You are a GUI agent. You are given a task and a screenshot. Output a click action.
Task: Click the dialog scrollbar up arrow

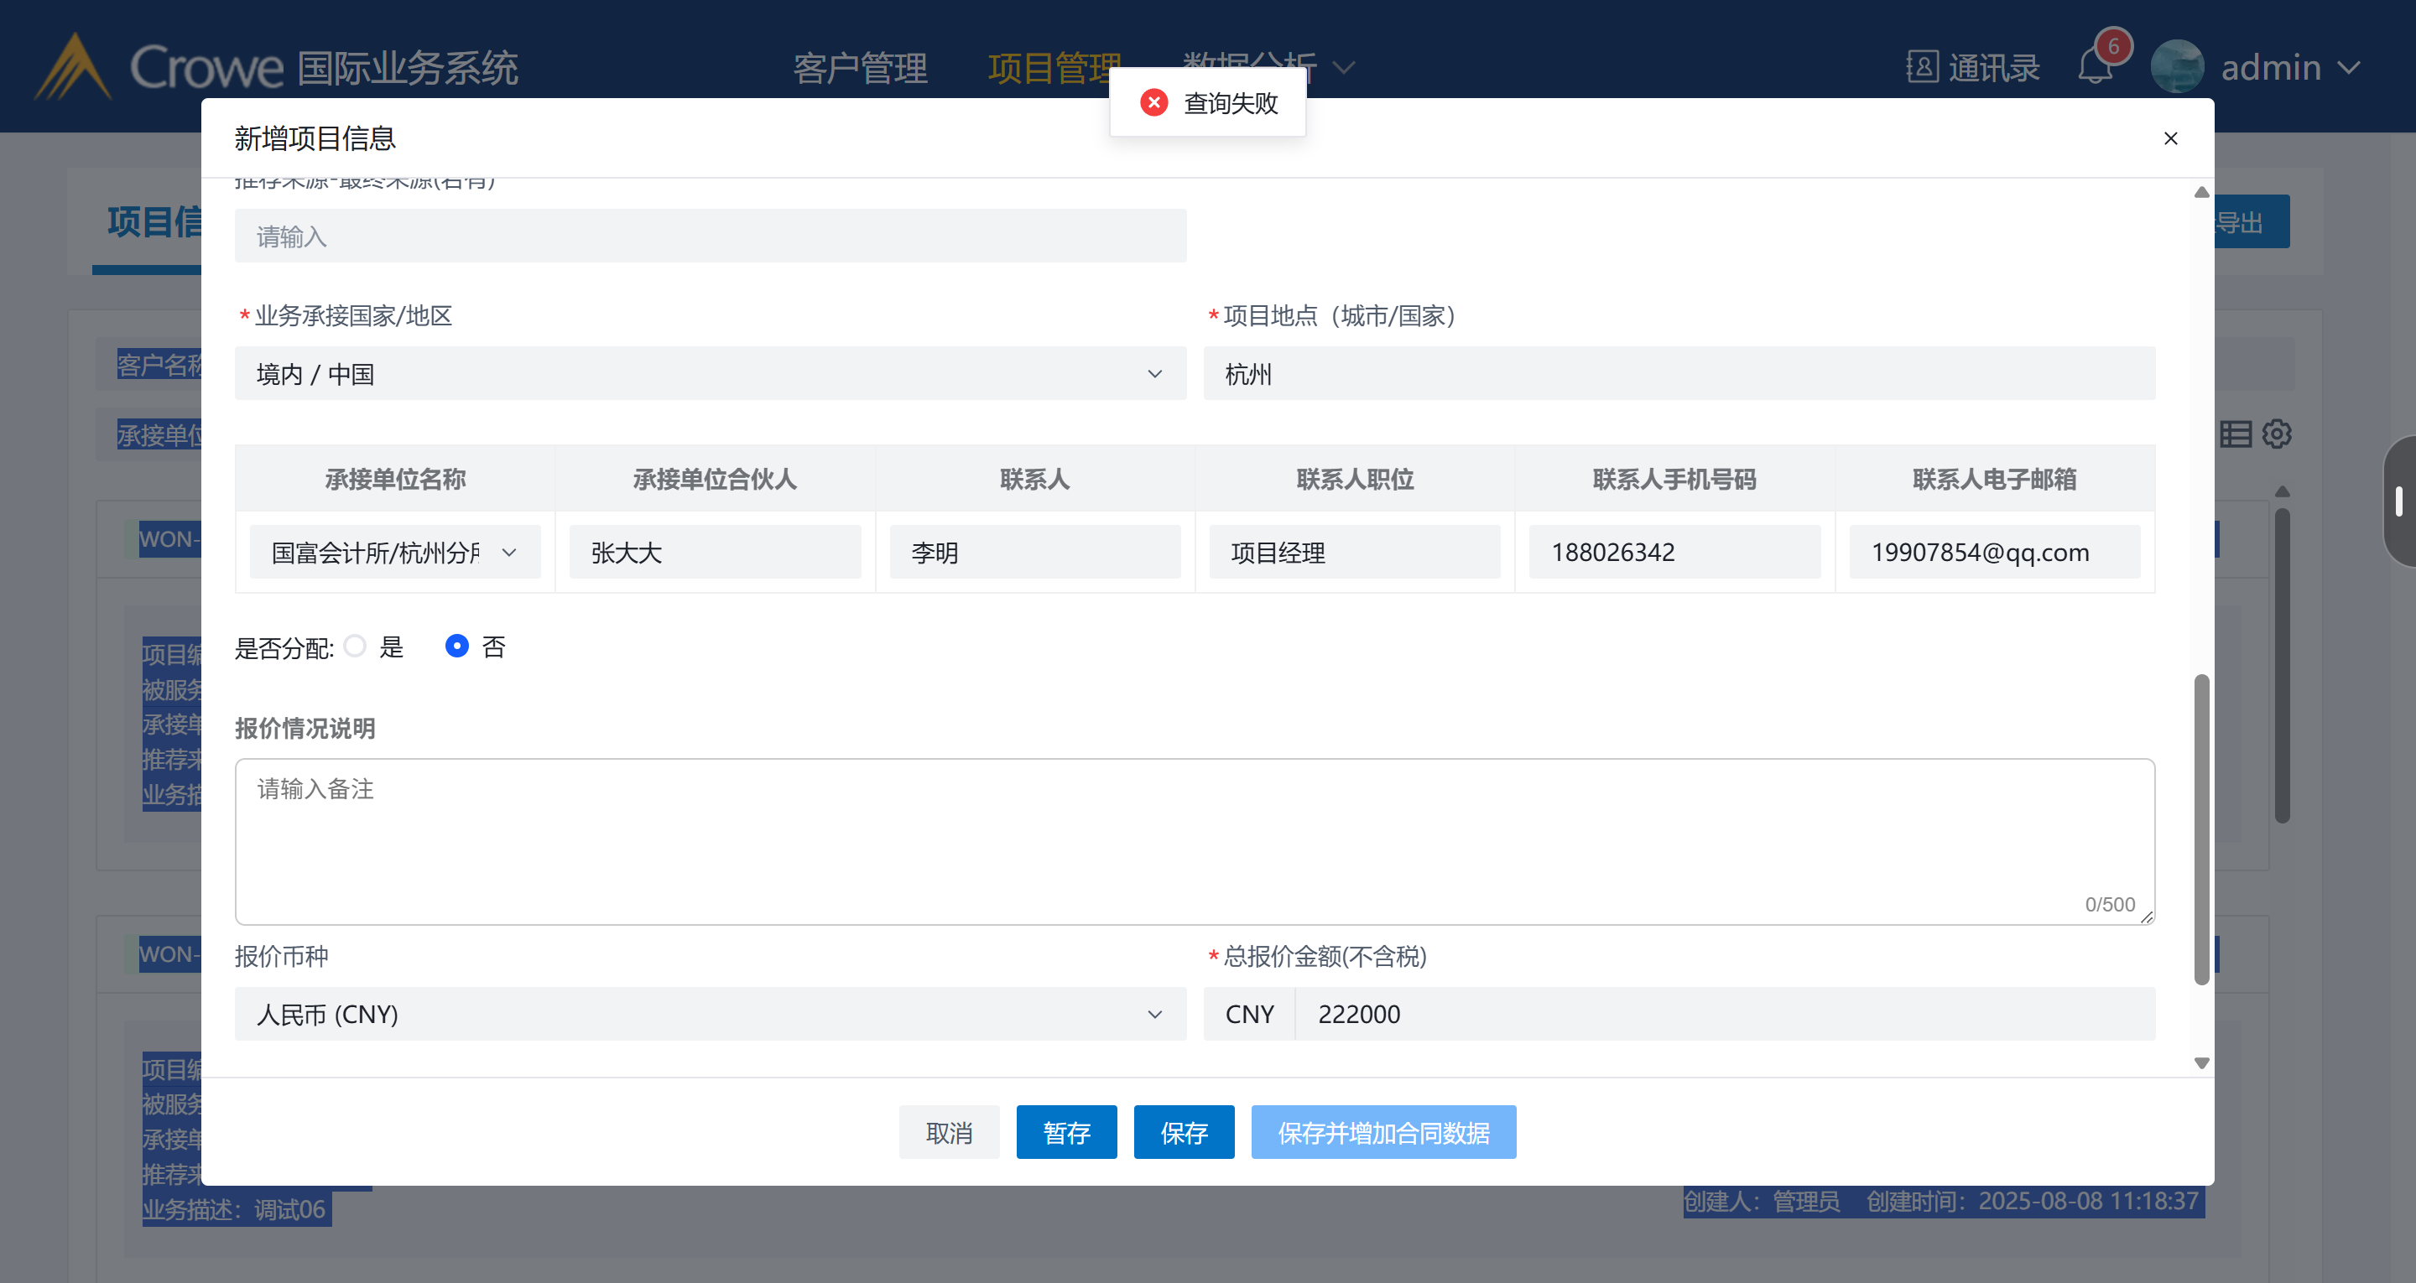click(x=2201, y=192)
